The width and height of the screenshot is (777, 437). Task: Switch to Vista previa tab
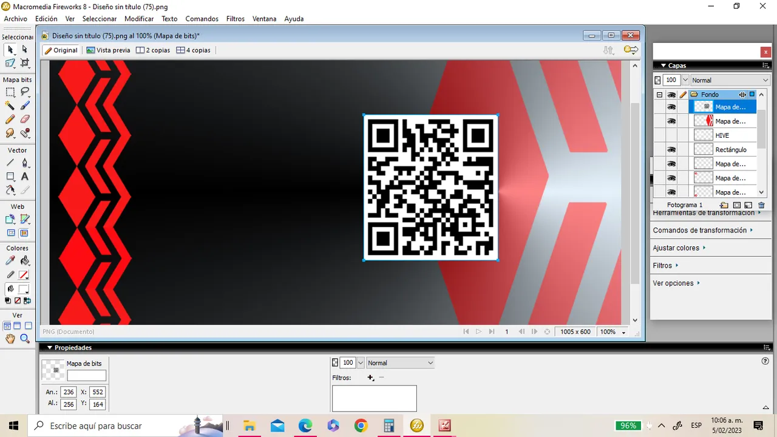[109, 50]
